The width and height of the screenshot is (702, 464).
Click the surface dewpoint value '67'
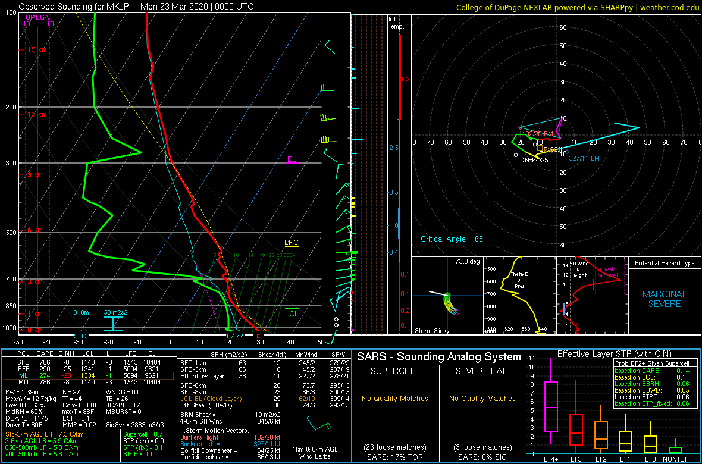(x=231, y=336)
